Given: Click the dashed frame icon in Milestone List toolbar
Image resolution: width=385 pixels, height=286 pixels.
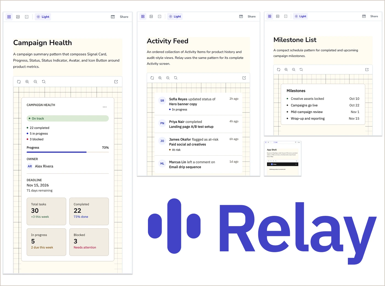Looking at the screenshot, I should coord(286,16).
